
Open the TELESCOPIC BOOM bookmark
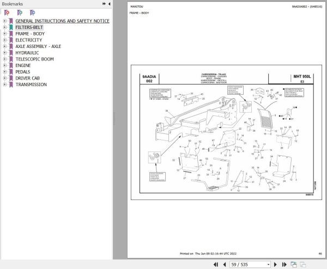35,59
